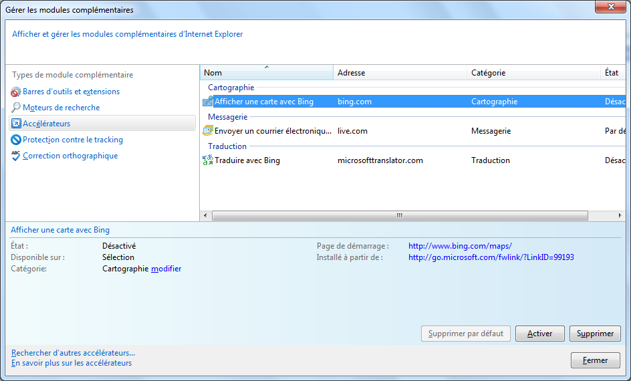Click the Traduire avec Bing icon
The width and height of the screenshot is (631, 381).
click(x=208, y=160)
